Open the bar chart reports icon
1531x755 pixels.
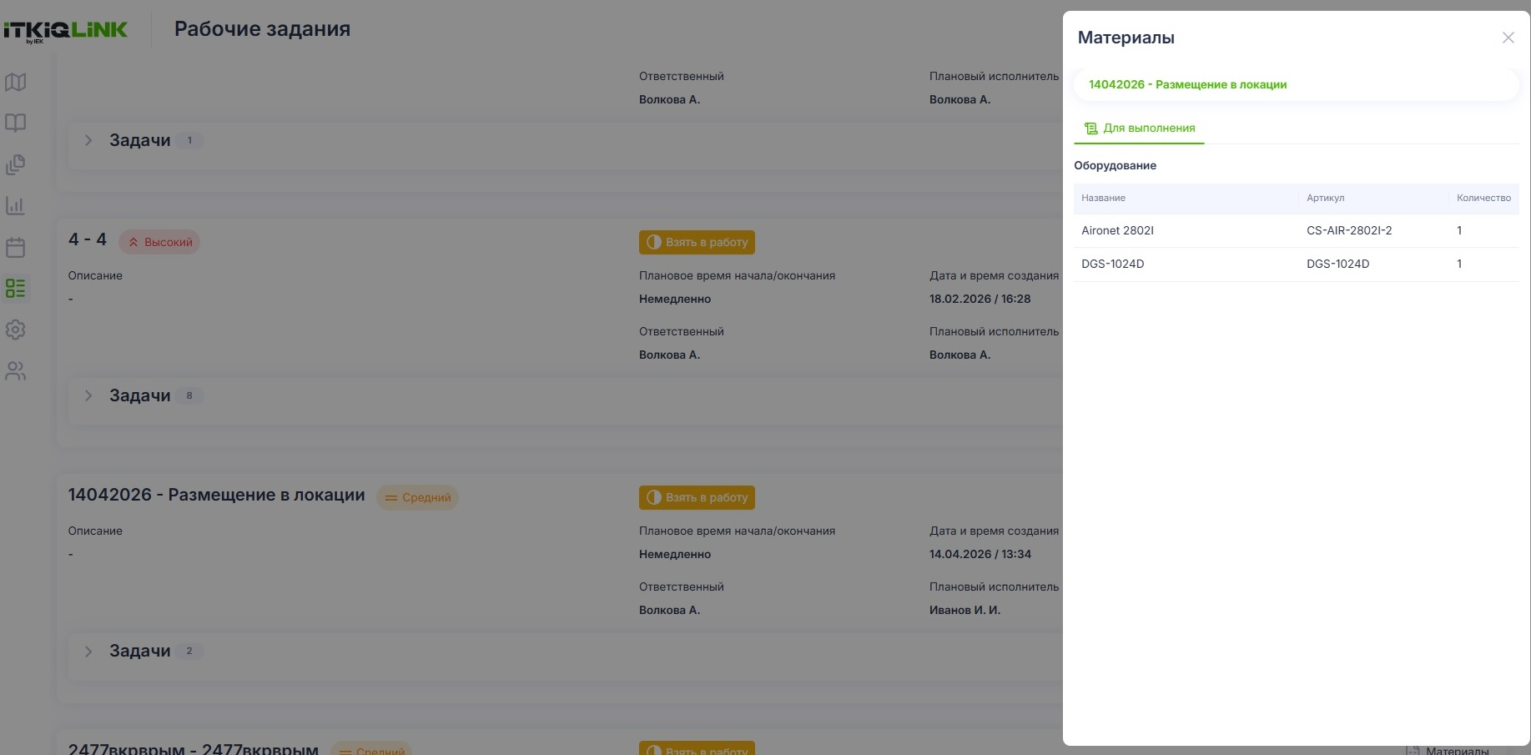point(16,205)
